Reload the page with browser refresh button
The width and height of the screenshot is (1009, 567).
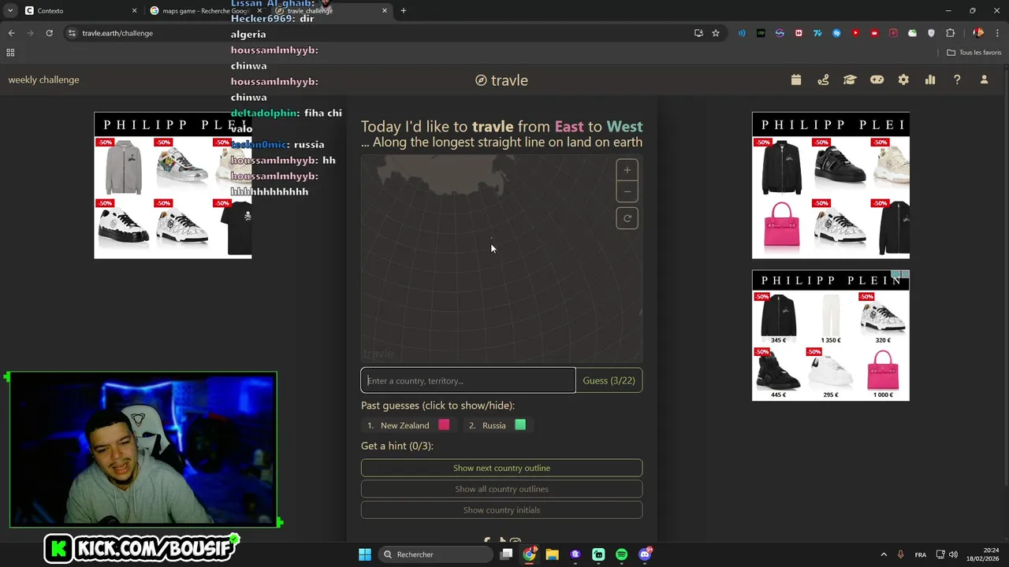click(49, 33)
